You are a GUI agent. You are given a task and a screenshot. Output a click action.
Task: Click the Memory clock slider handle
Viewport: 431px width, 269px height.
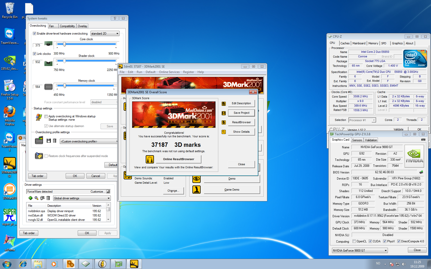pos(65,86)
